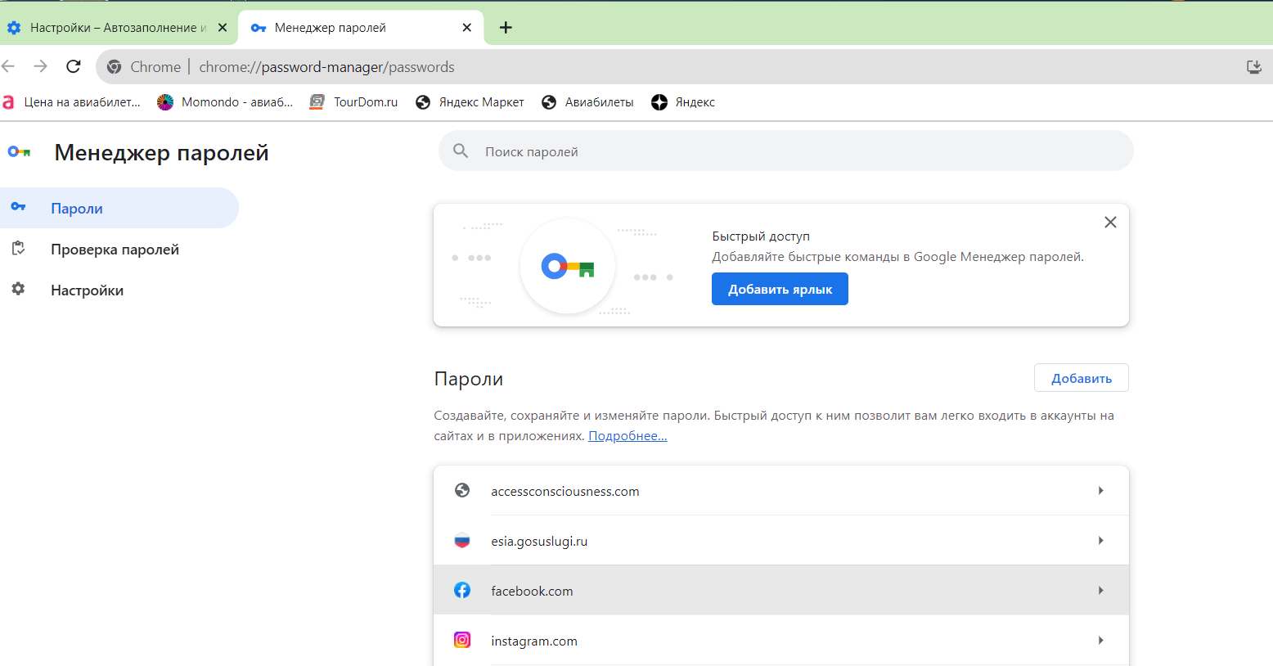The image size is (1273, 666).
Task: Open the Подробнее link
Action: click(628, 436)
